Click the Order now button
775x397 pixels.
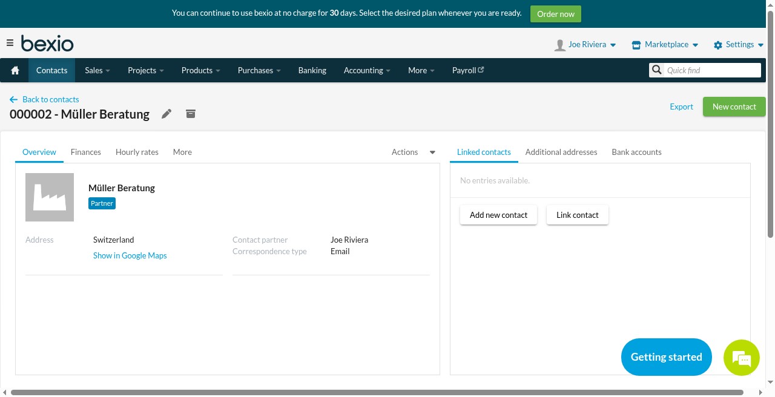coord(556,14)
